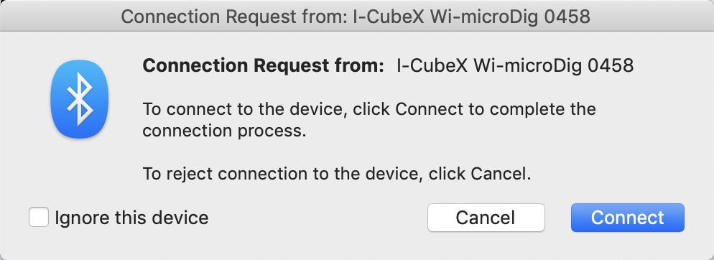Click the word "device" beside the checkbox
714x260 pixels.
click(180, 218)
